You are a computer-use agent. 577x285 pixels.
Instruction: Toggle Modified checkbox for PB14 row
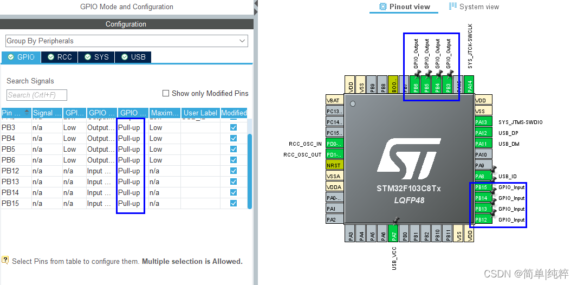point(234,192)
